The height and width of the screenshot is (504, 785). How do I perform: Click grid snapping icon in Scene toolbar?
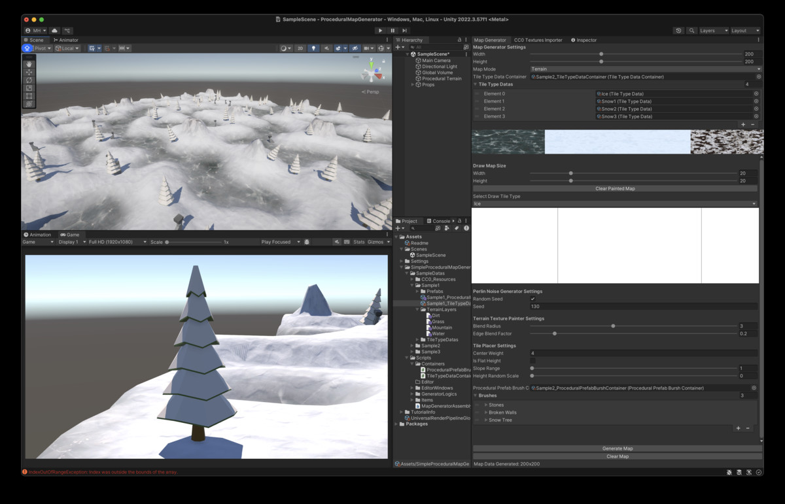[x=93, y=48]
